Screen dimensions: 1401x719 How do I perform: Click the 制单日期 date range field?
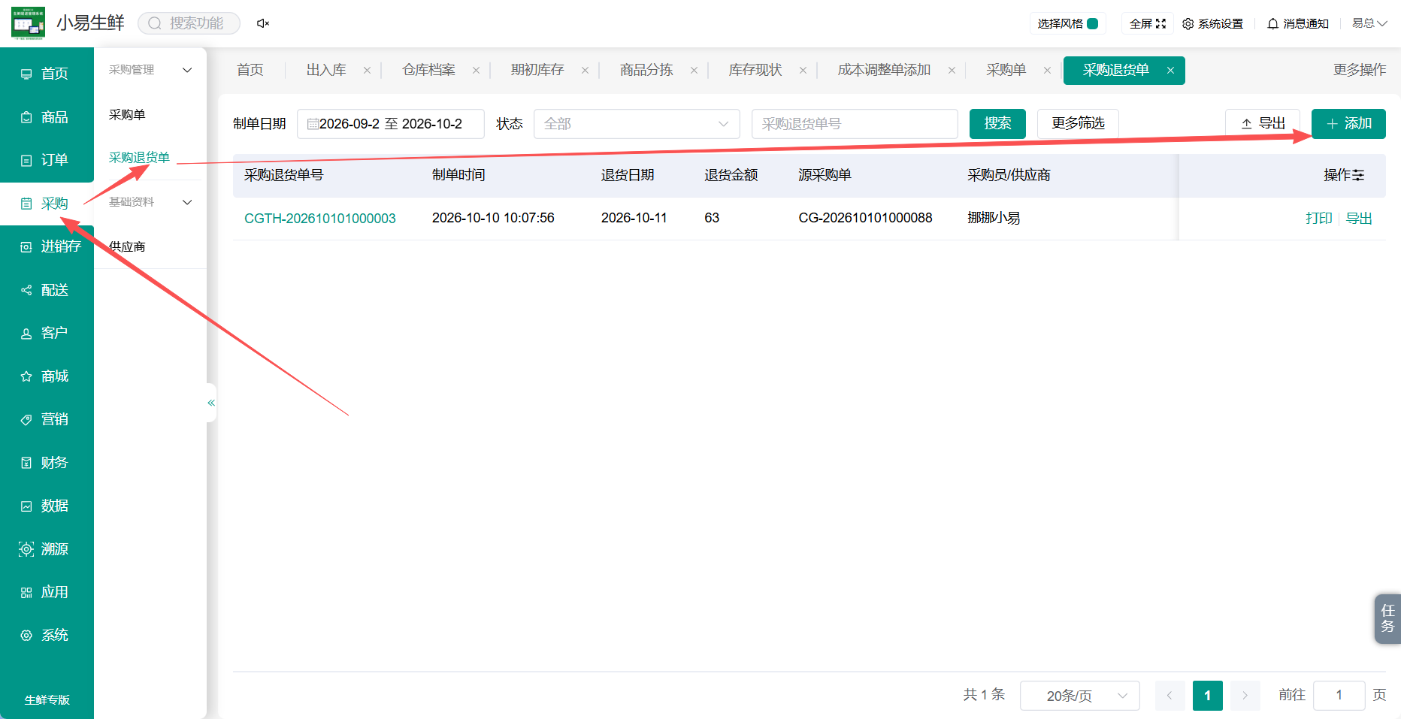(x=391, y=124)
